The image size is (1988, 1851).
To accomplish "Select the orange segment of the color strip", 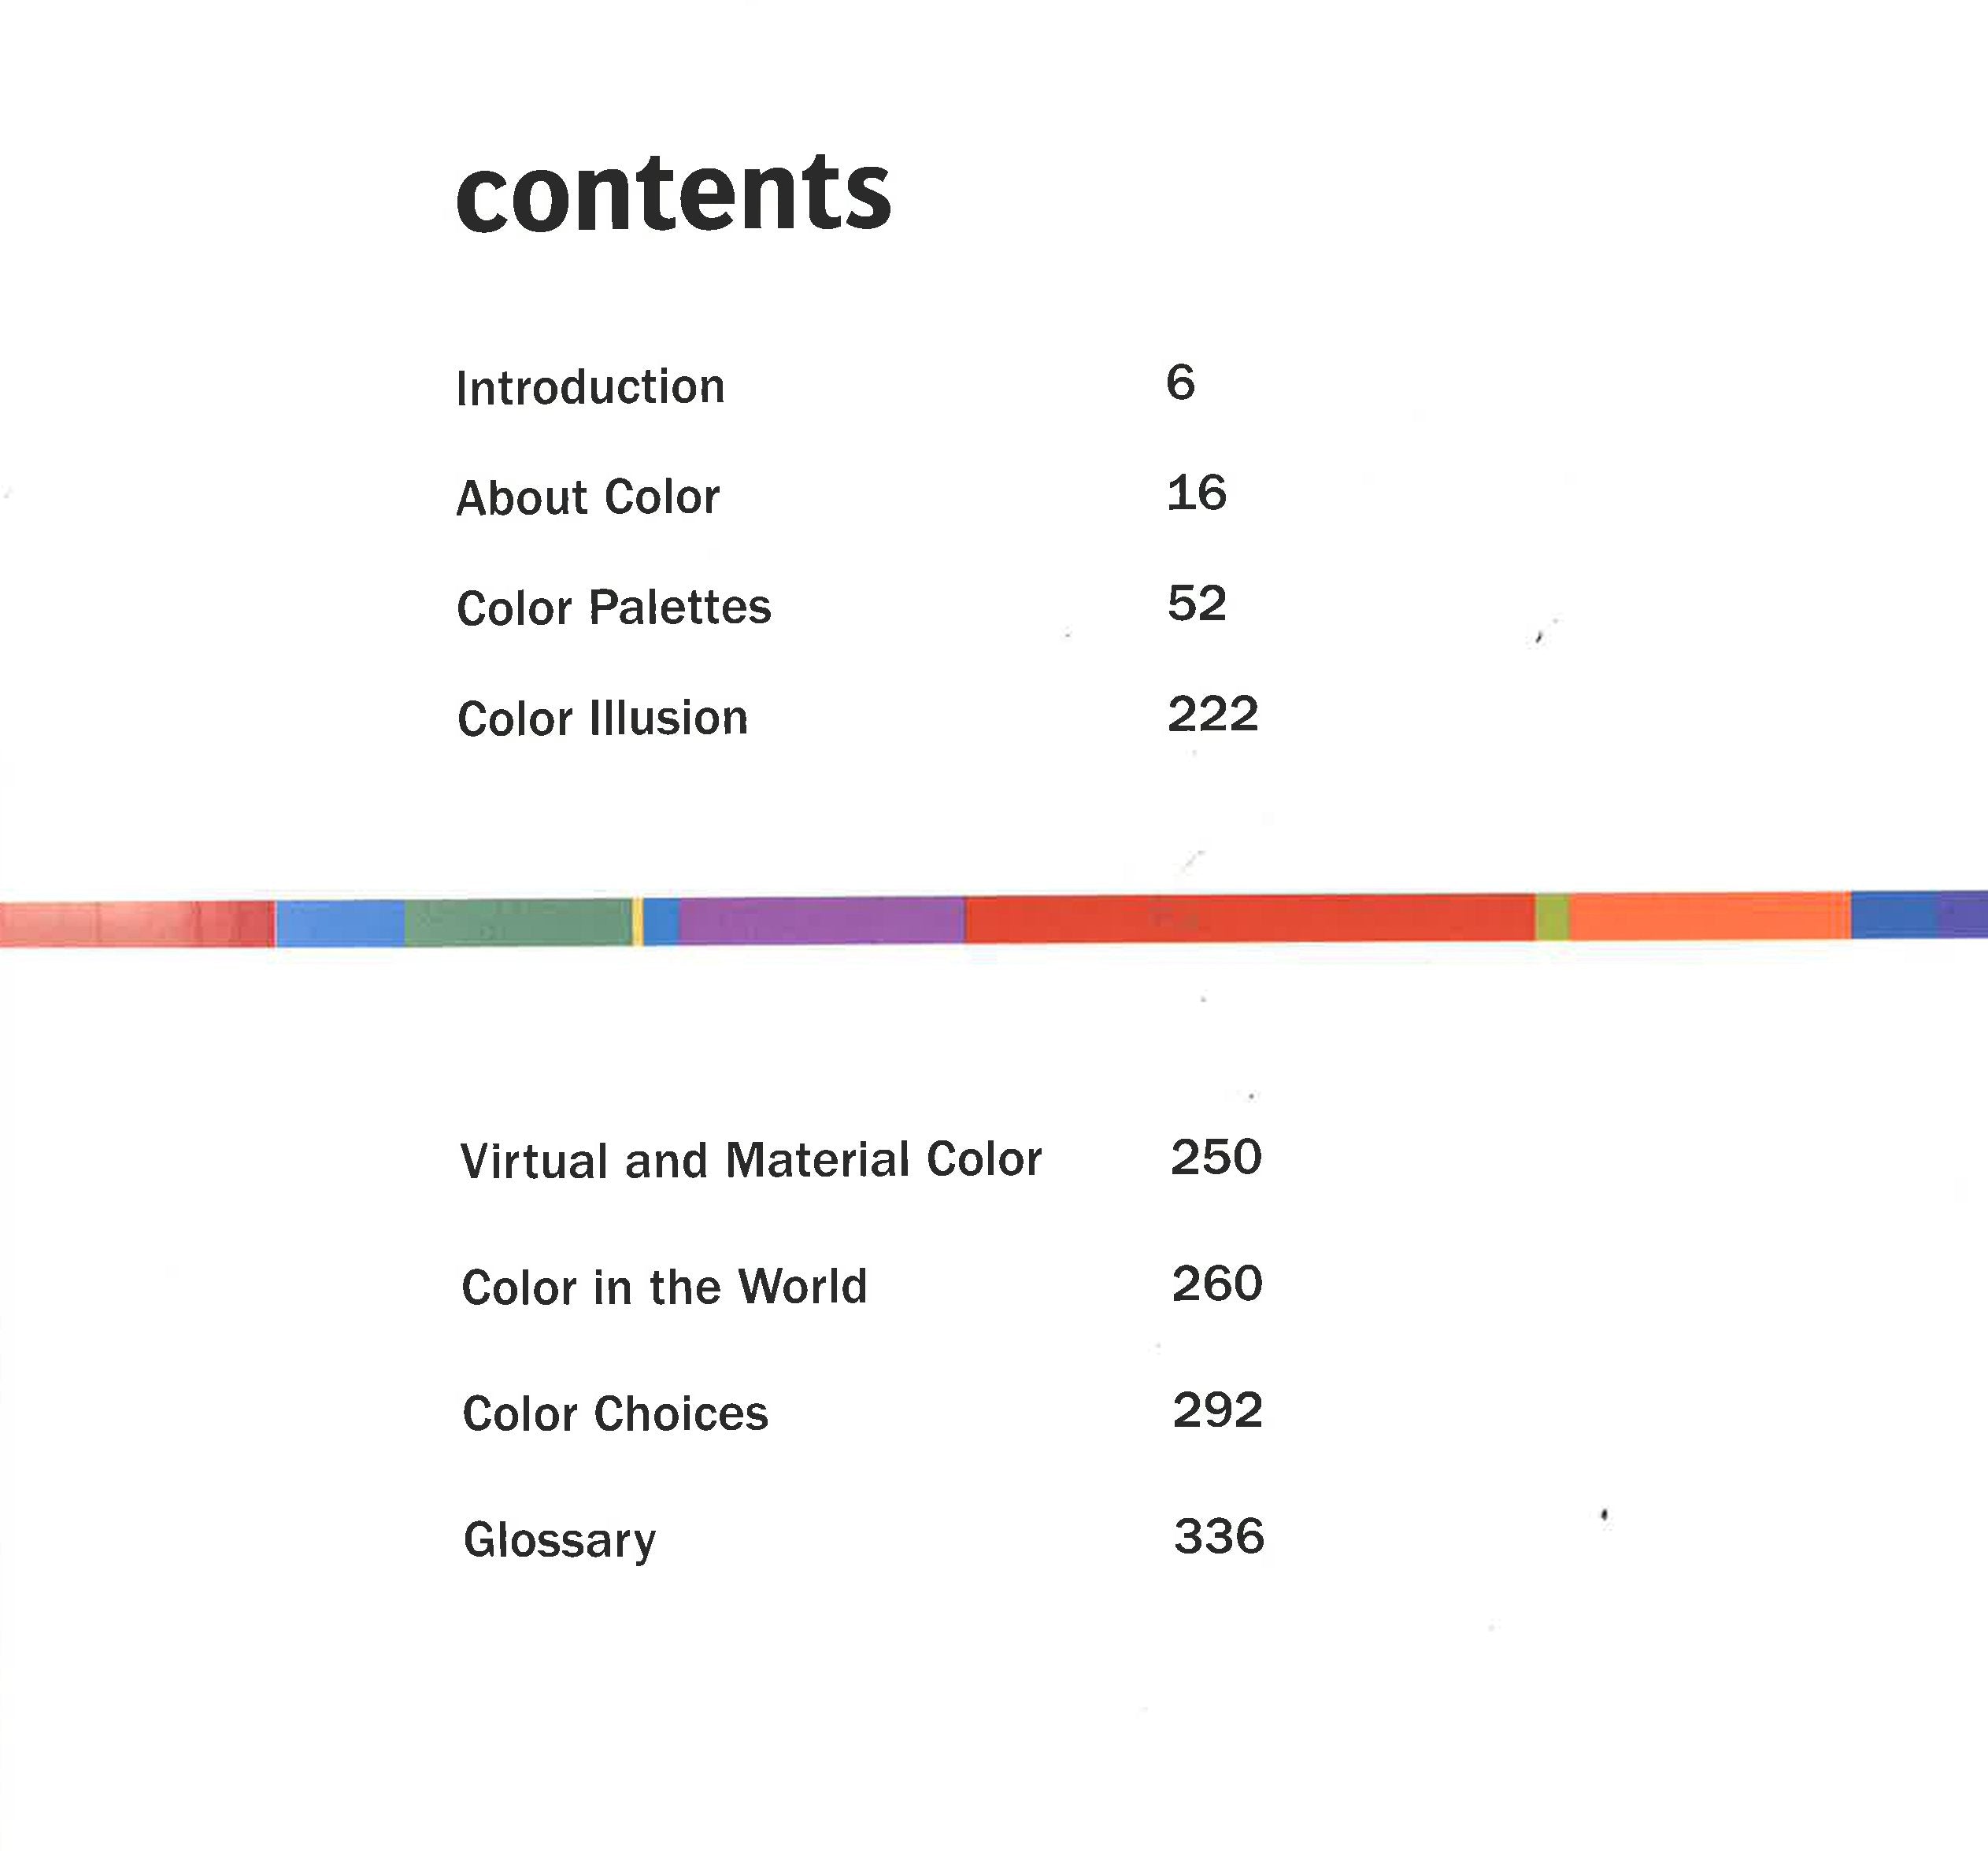I will (x=1709, y=917).
